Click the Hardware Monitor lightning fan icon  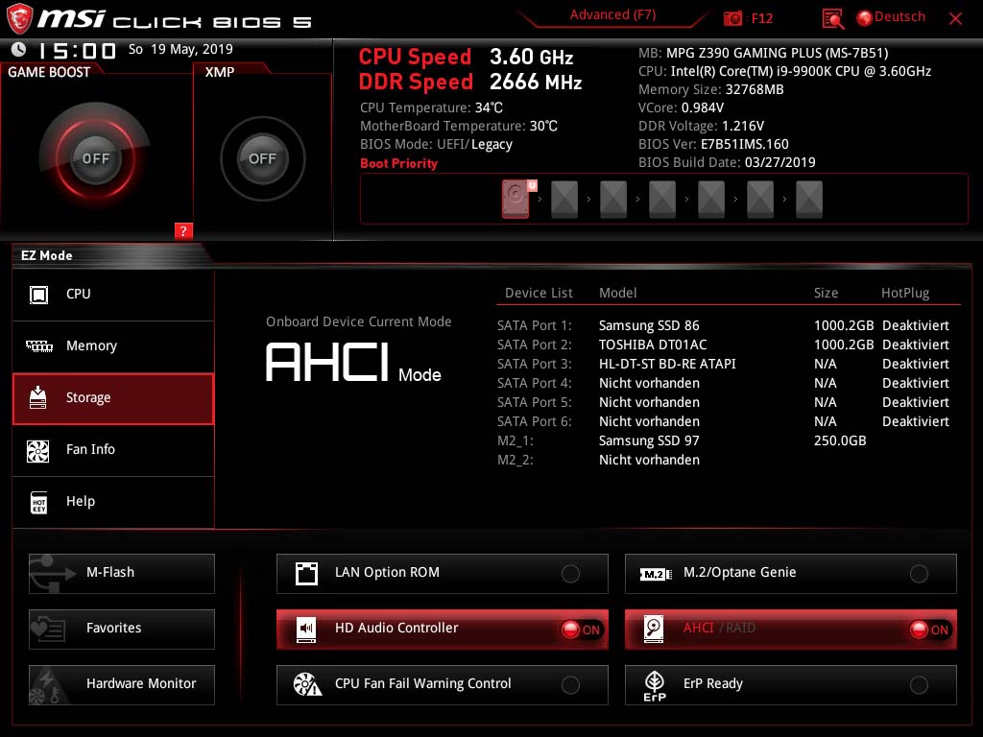coord(49,686)
